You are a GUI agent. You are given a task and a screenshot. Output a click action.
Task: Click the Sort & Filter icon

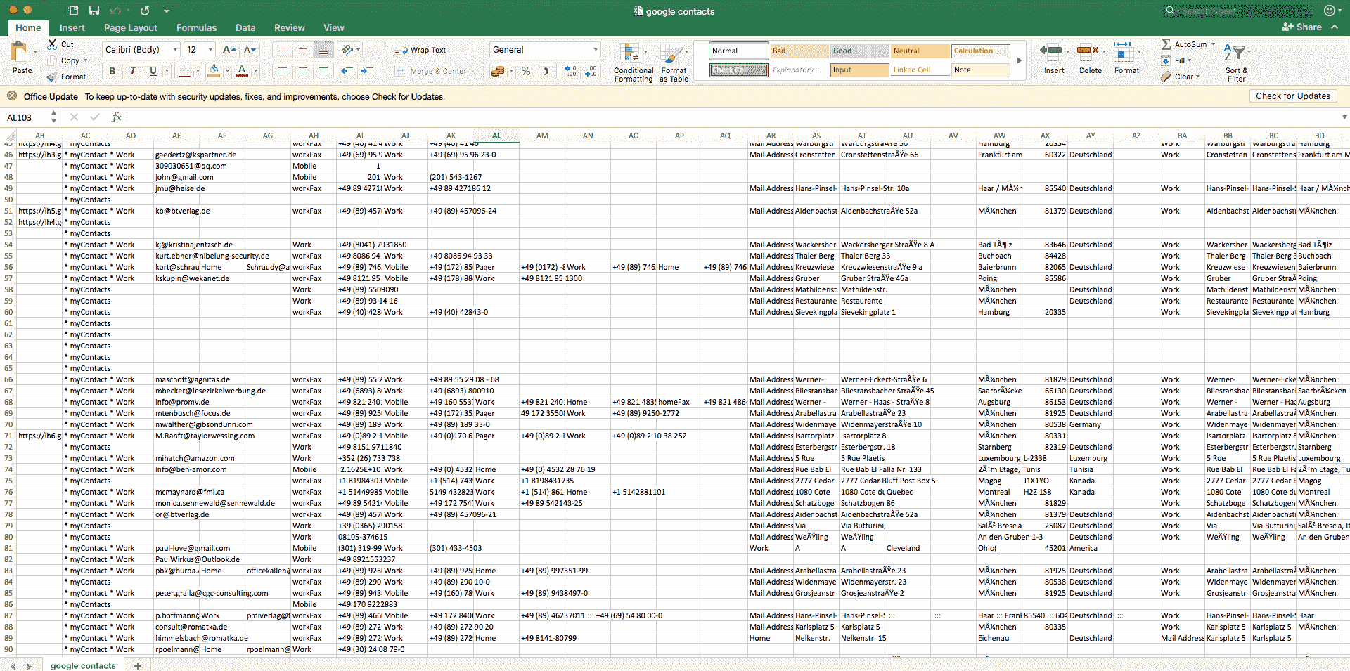pyautogui.click(x=1235, y=53)
